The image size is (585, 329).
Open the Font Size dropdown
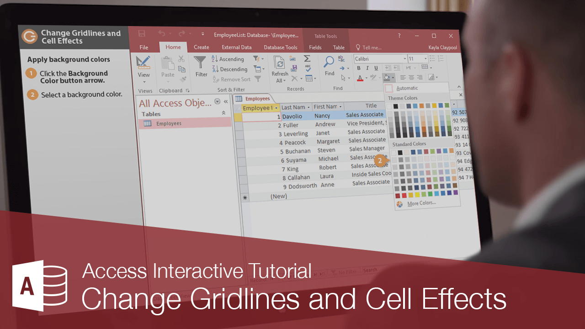[x=425, y=58]
